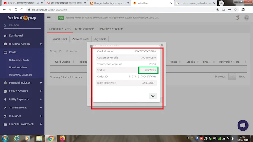
Task: Click the Business Banking briefcase icon
Action: pyautogui.click(x=5, y=44)
